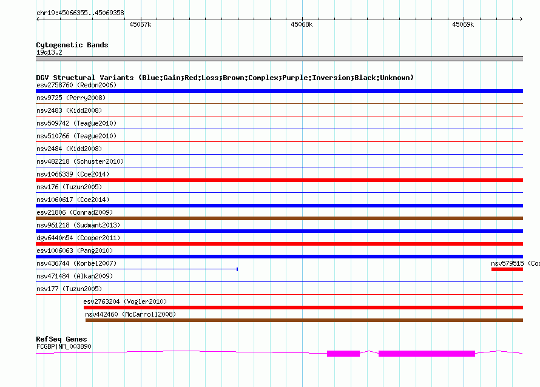Select the Cytogenetic Bands track title
Screen dimensions: 540x387
click(72, 45)
